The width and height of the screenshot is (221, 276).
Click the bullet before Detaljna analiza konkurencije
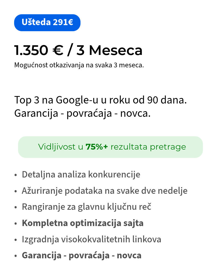(x=16, y=175)
